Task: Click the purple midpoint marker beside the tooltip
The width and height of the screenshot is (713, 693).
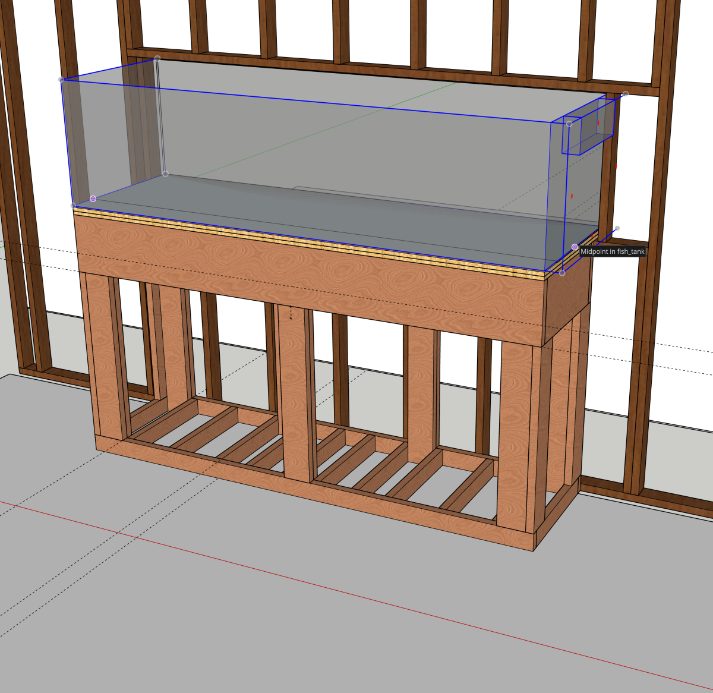Action: (575, 247)
